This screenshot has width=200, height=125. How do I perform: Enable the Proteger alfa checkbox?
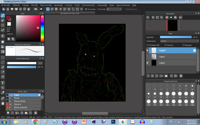147,45
